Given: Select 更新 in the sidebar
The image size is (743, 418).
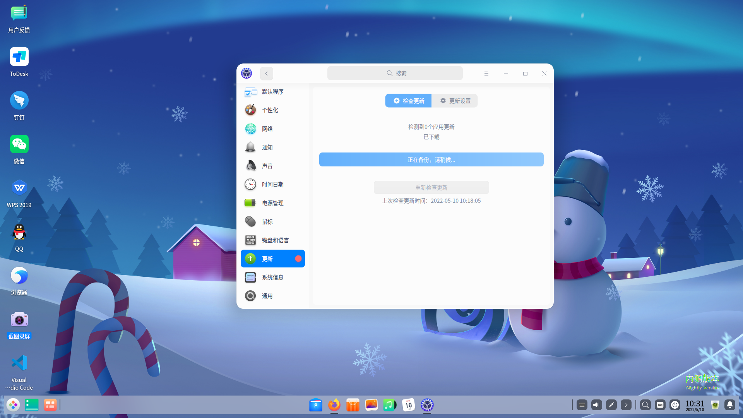Looking at the screenshot, I should (x=267, y=259).
